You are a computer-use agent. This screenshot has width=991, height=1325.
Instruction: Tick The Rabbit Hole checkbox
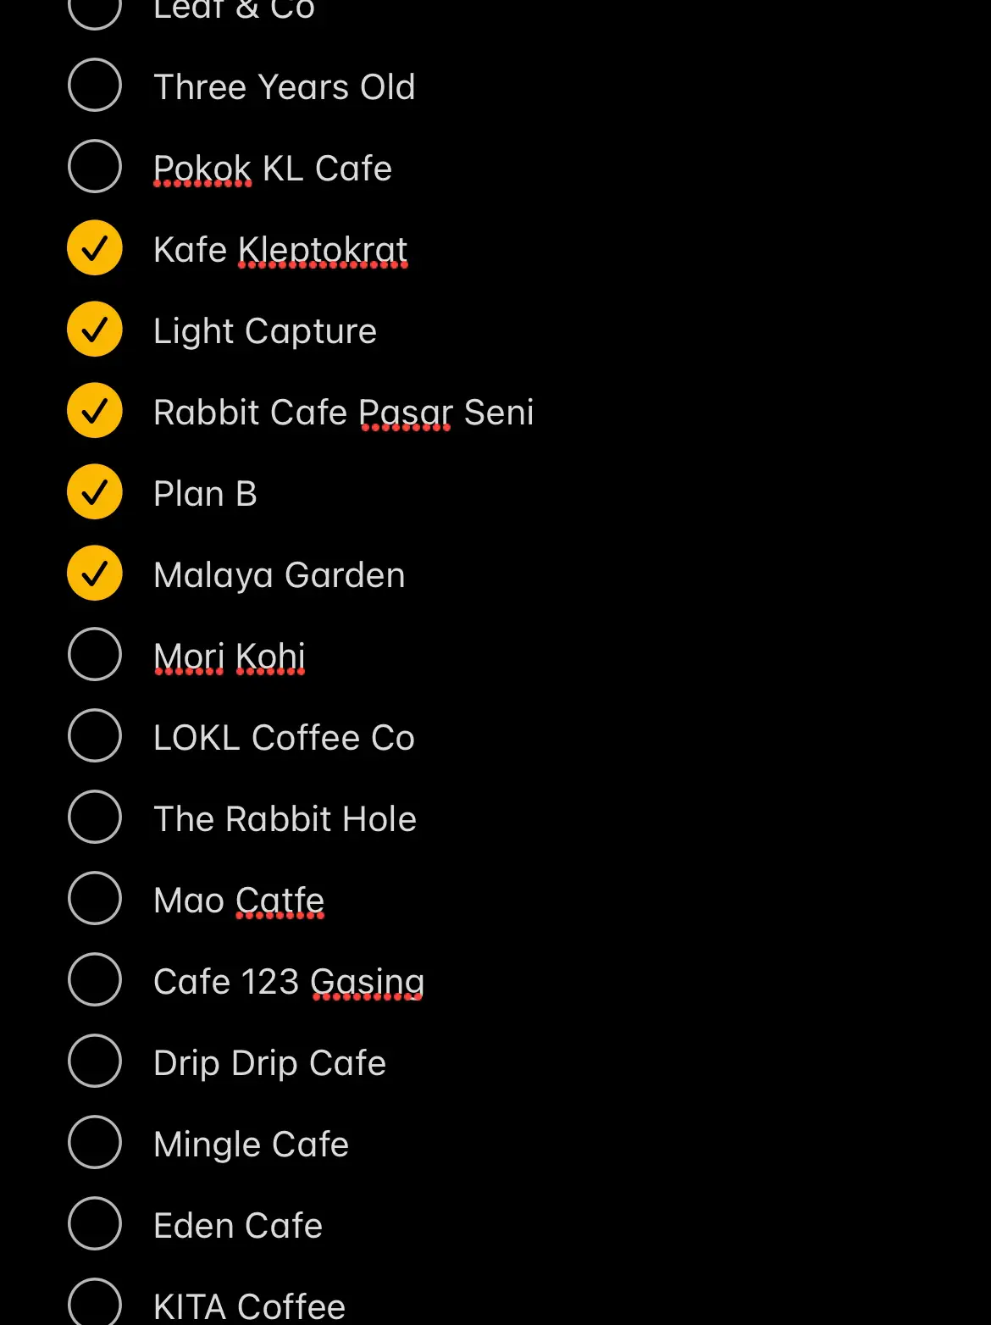95,818
